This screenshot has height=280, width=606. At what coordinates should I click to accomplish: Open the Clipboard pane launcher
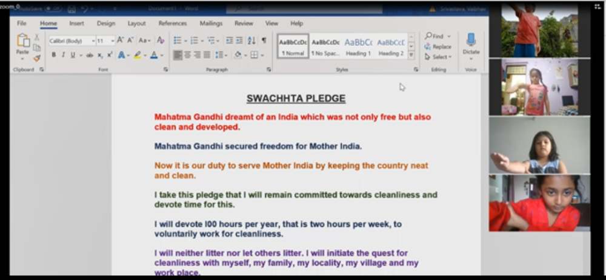[41, 70]
